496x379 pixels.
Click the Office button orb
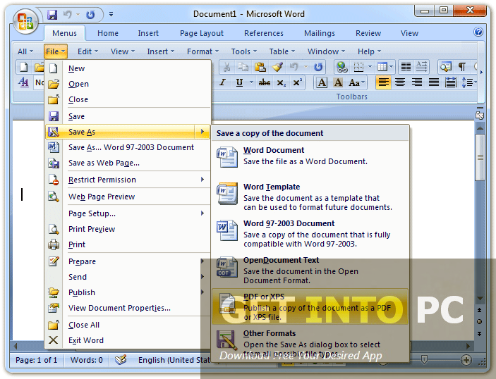tap(25, 21)
